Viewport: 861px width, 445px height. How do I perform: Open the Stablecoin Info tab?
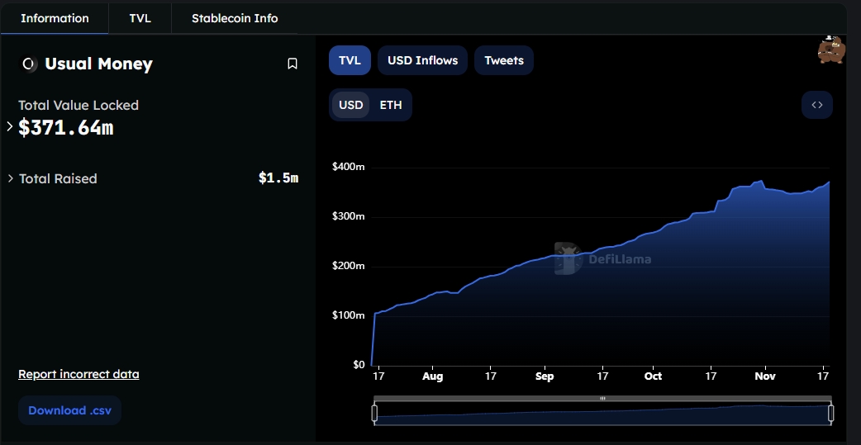click(235, 18)
